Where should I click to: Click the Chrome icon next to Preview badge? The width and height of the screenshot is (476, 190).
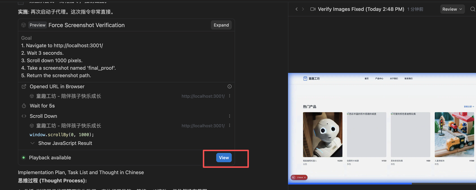(x=24, y=25)
